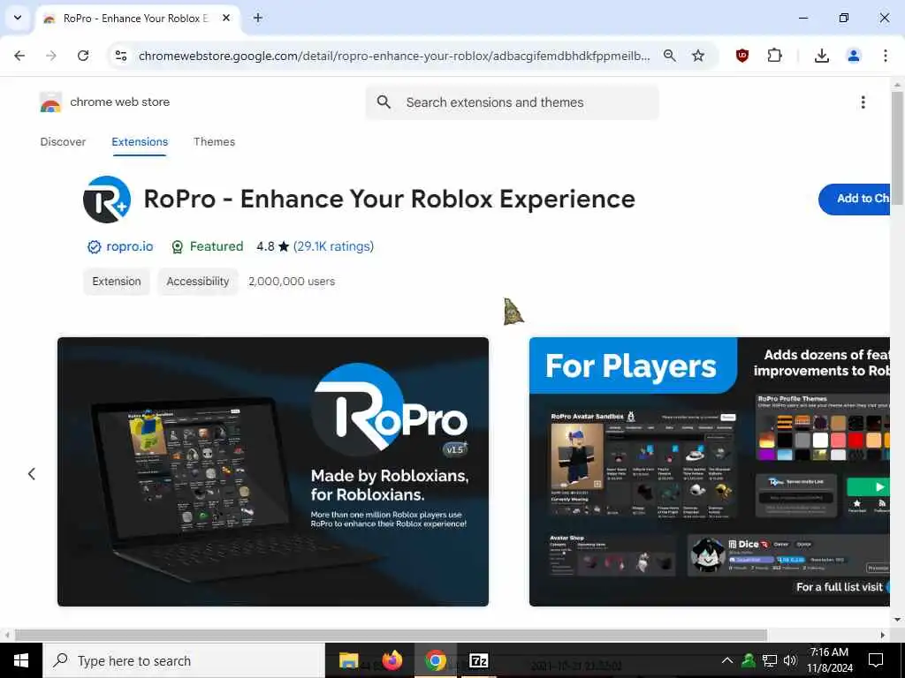The image size is (905, 678).
Task: Click the RoPro extension title heading
Action: tap(389, 199)
